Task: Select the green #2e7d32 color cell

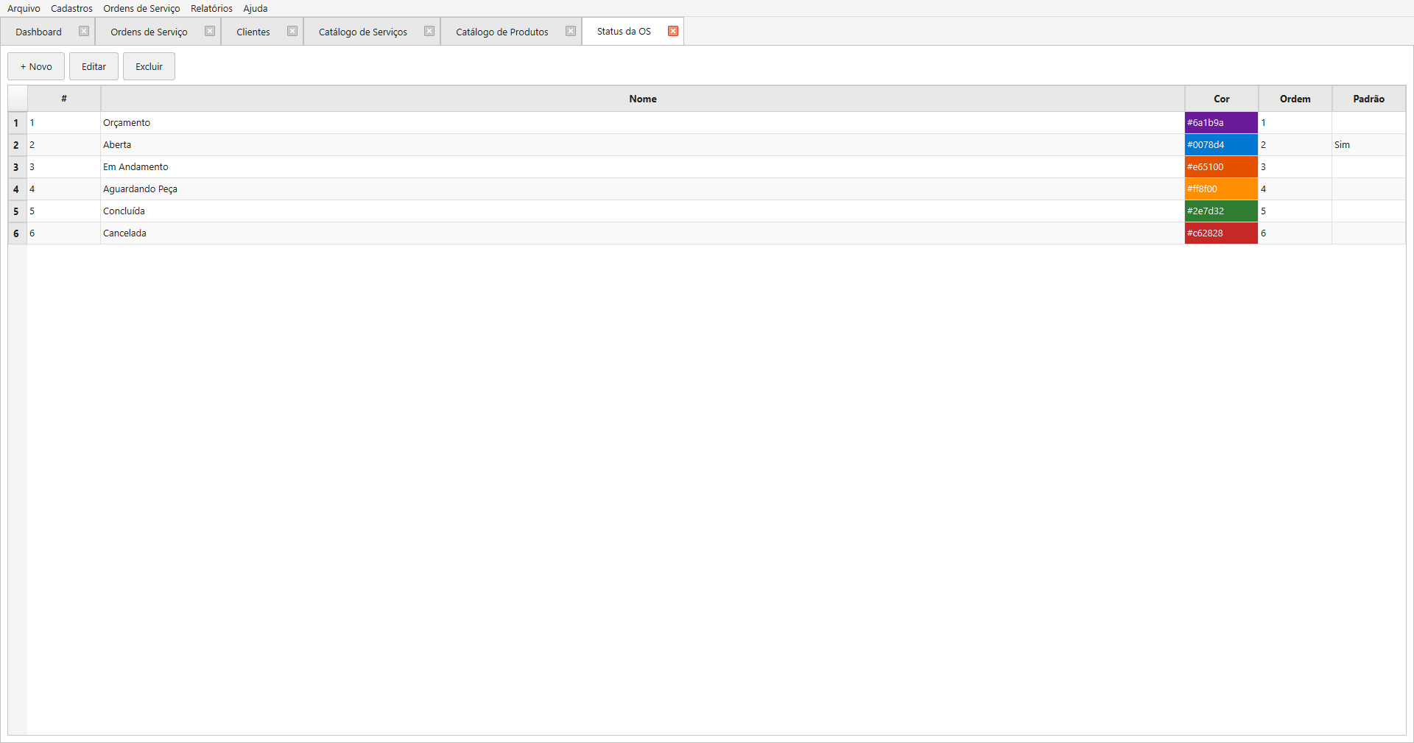Action: 1221,211
